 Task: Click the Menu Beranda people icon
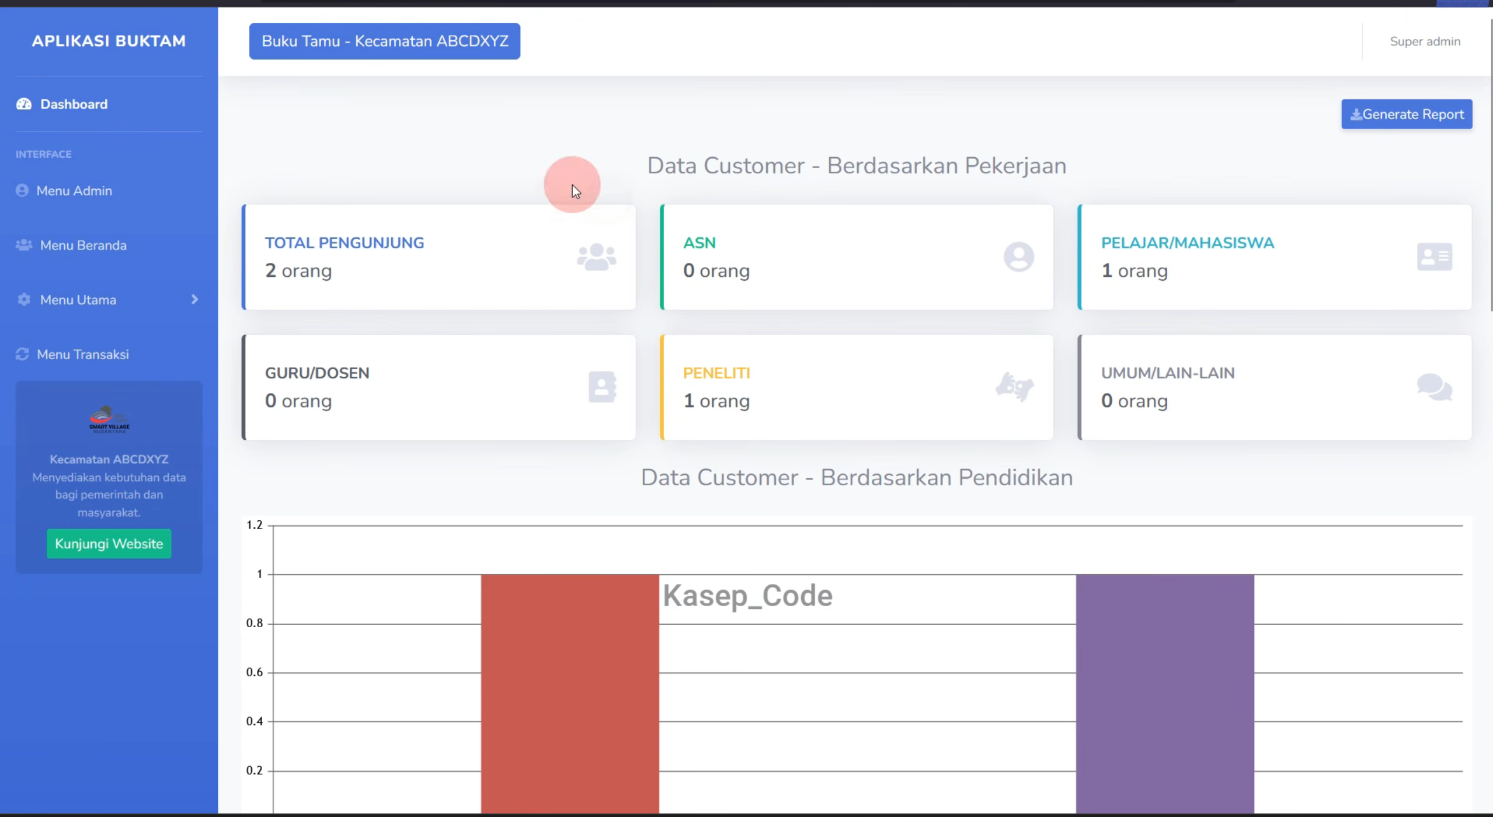click(24, 245)
